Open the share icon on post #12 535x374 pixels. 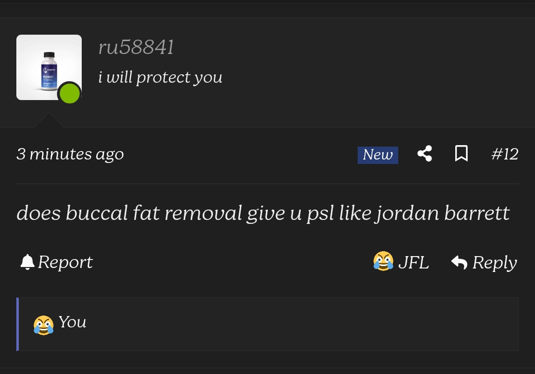point(425,154)
